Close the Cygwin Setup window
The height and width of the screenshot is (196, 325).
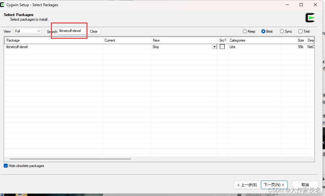(x=315, y=5)
